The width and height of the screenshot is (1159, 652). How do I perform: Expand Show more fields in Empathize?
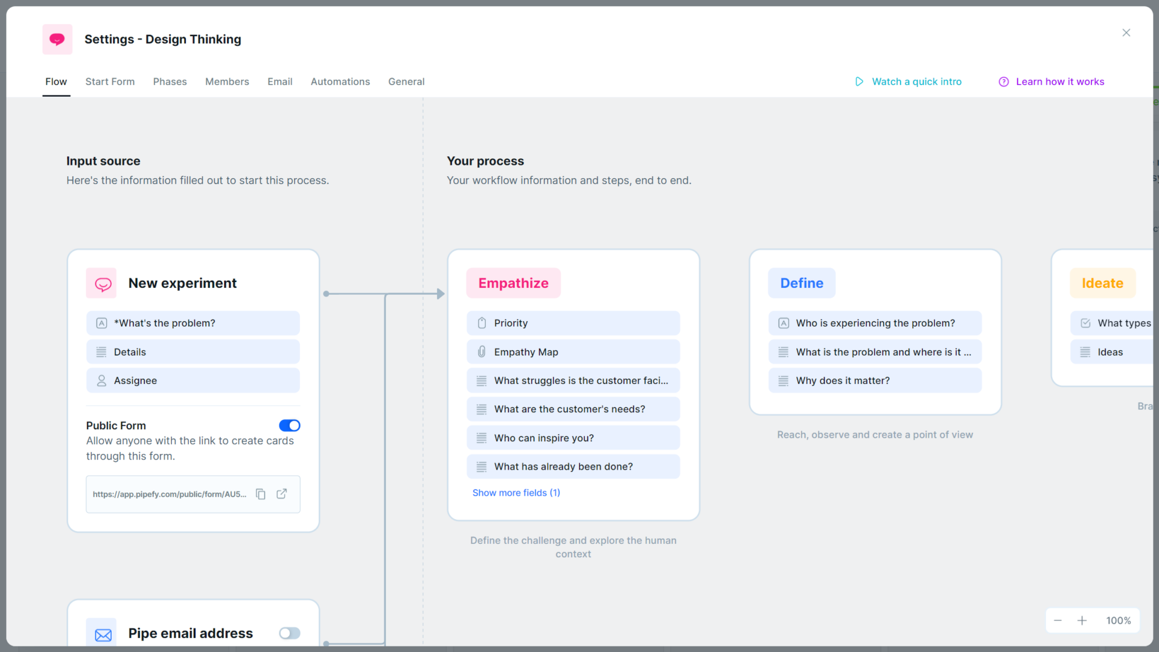516,493
